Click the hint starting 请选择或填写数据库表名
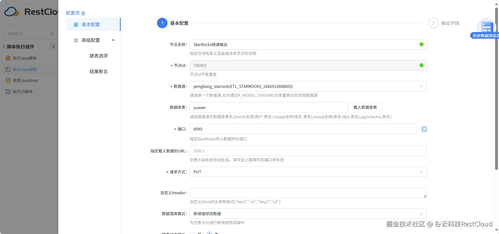The height and width of the screenshot is (234, 499). [291, 117]
